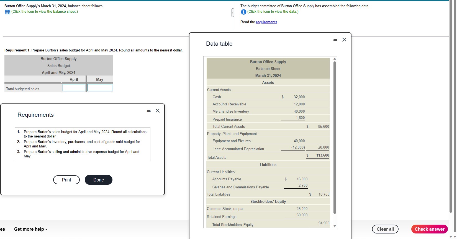Select Equipment and Fixtures row label
The image size is (457, 239).
point(232,141)
